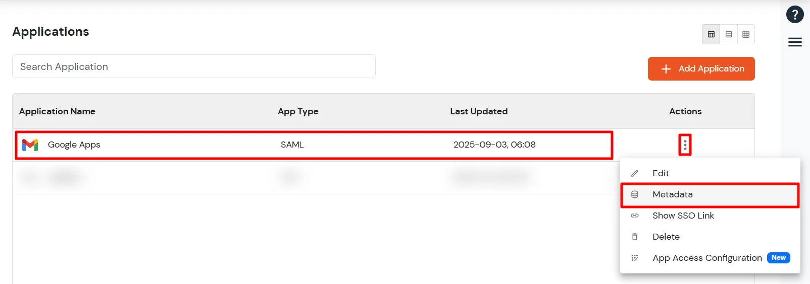The width and height of the screenshot is (810, 284).
Task: Switch to the list layout view icon
Action: [x=729, y=34]
